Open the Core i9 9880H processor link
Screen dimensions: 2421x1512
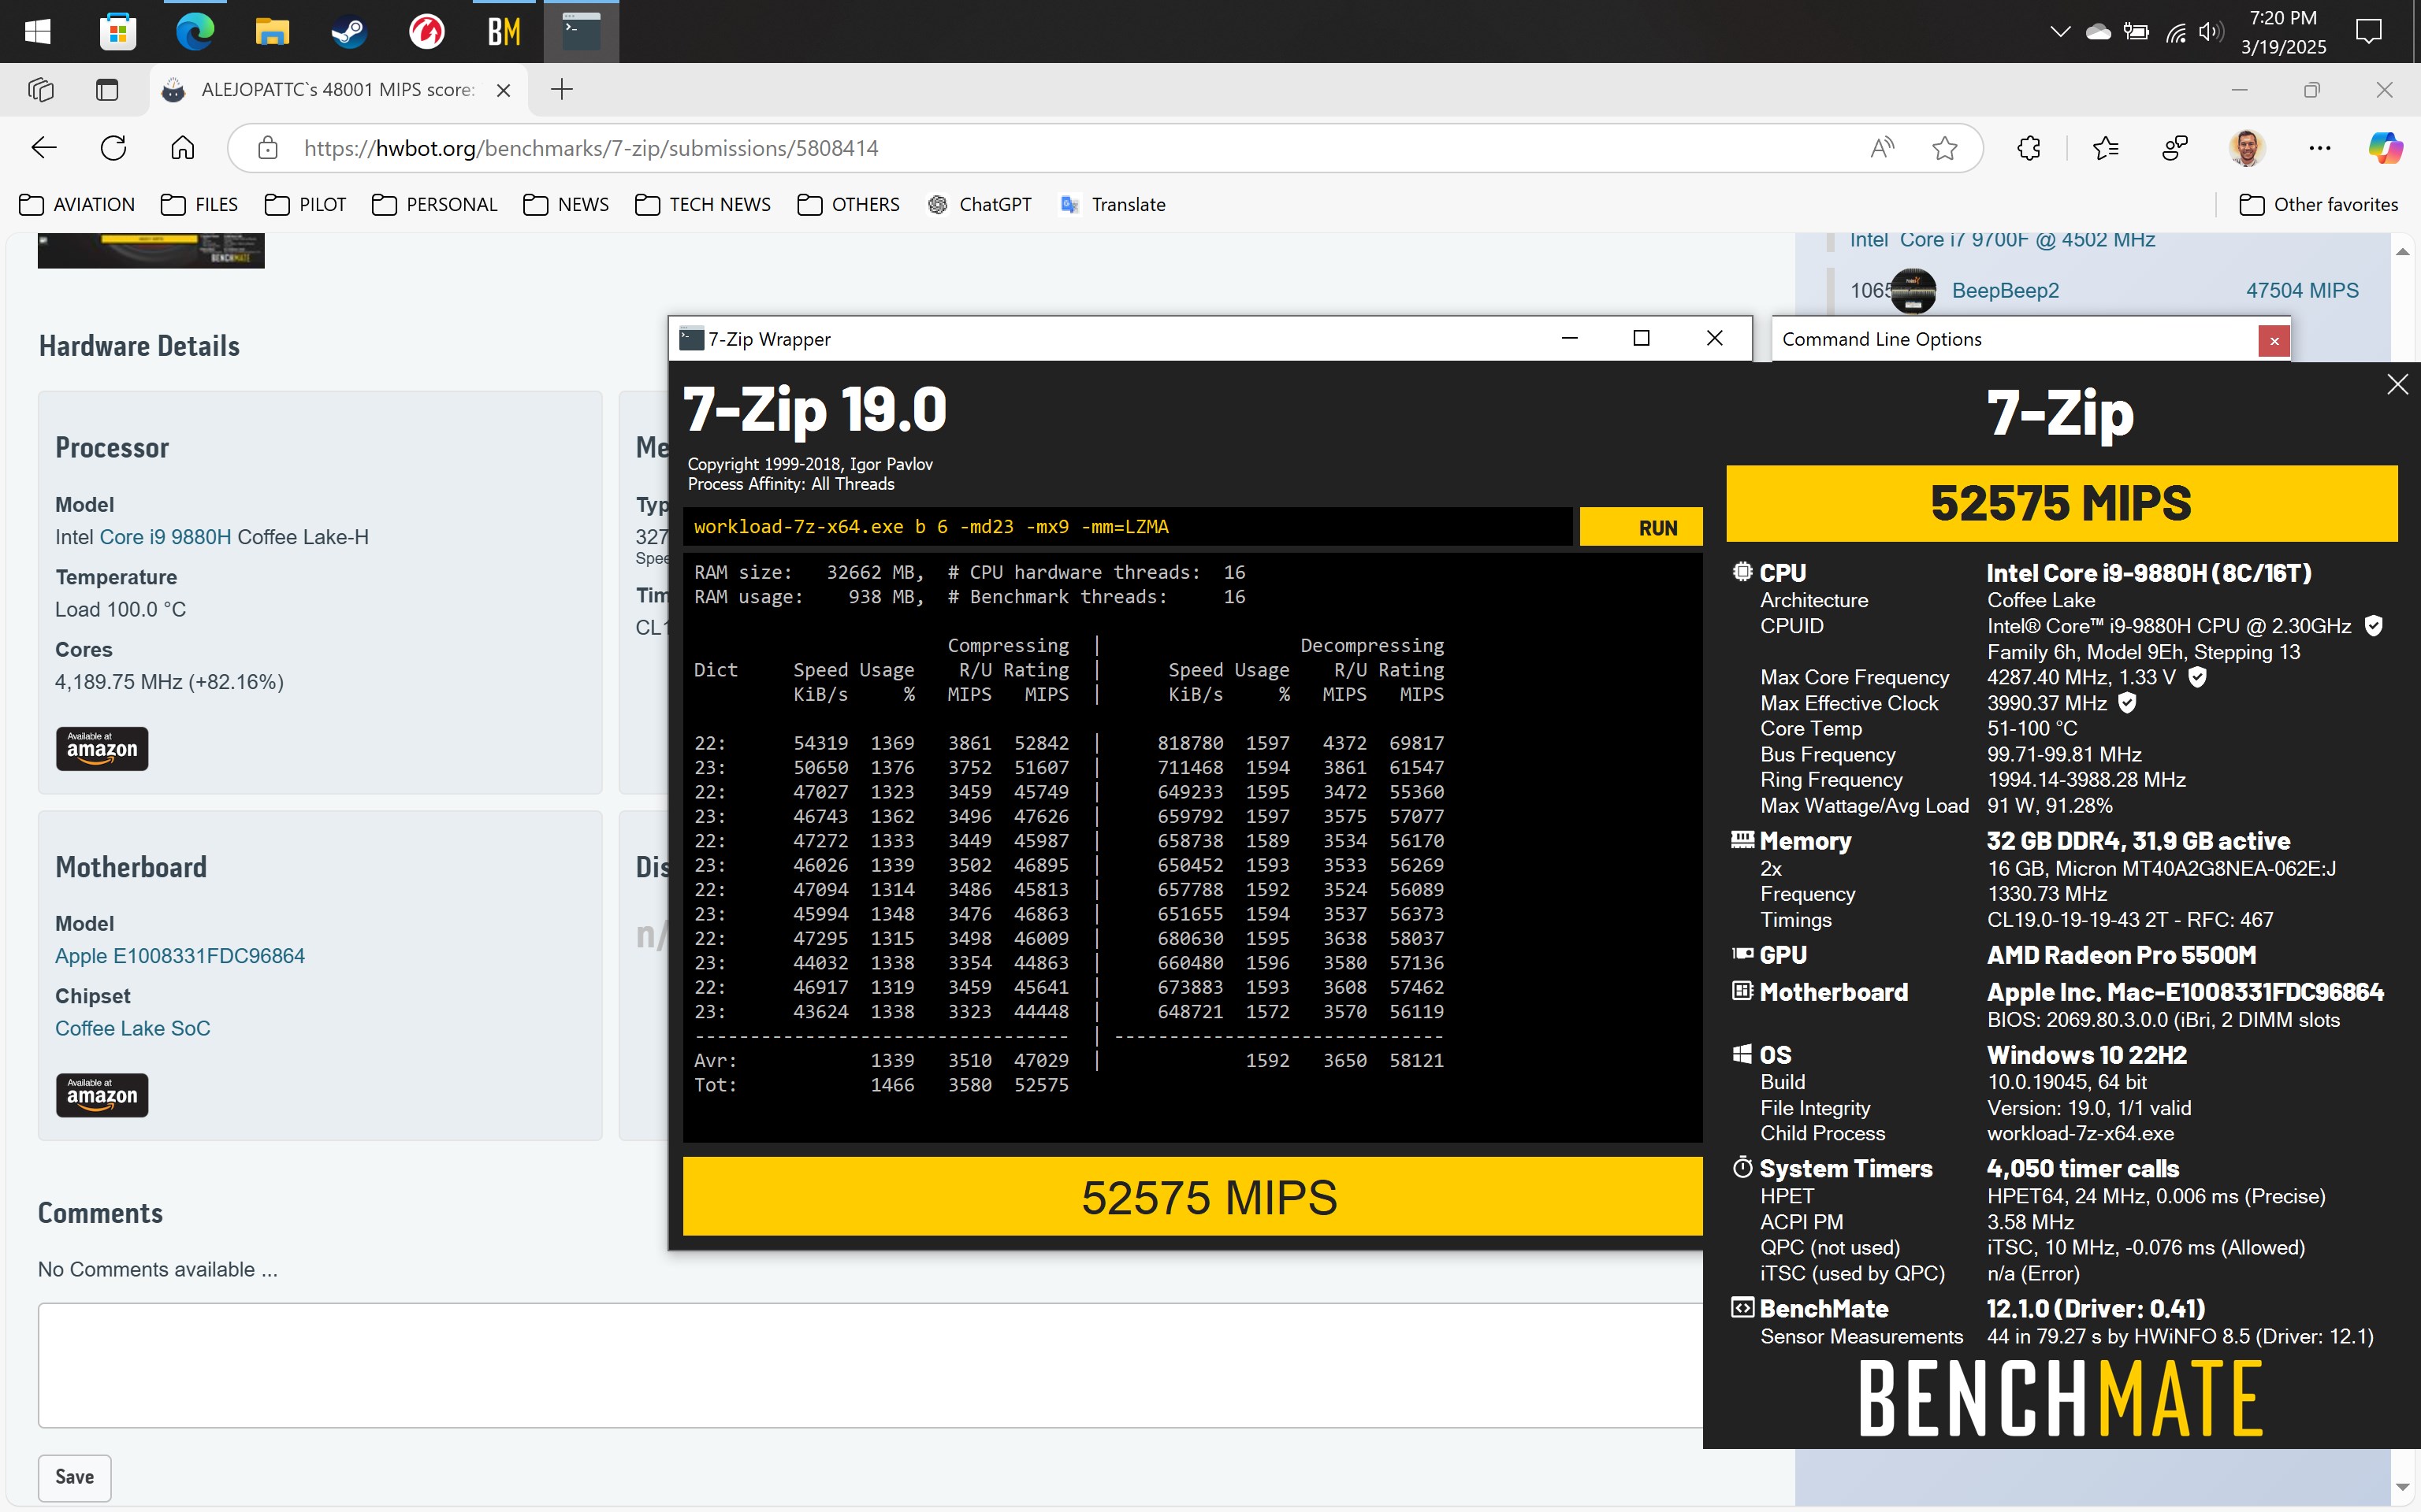(165, 537)
